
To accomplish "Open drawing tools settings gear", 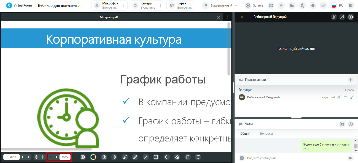I will [83, 157].
